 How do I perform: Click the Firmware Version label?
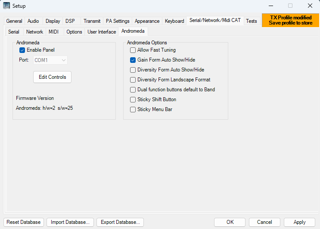pyautogui.click(x=35, y=98)
